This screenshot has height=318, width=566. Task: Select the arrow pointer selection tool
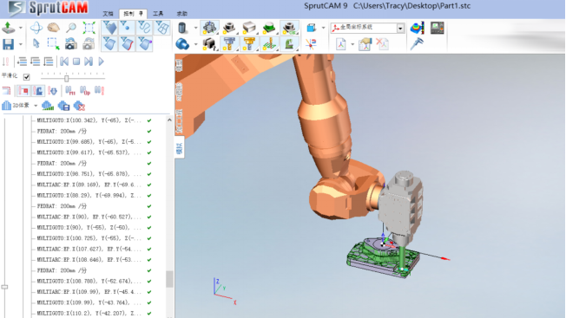pos(36,44)
